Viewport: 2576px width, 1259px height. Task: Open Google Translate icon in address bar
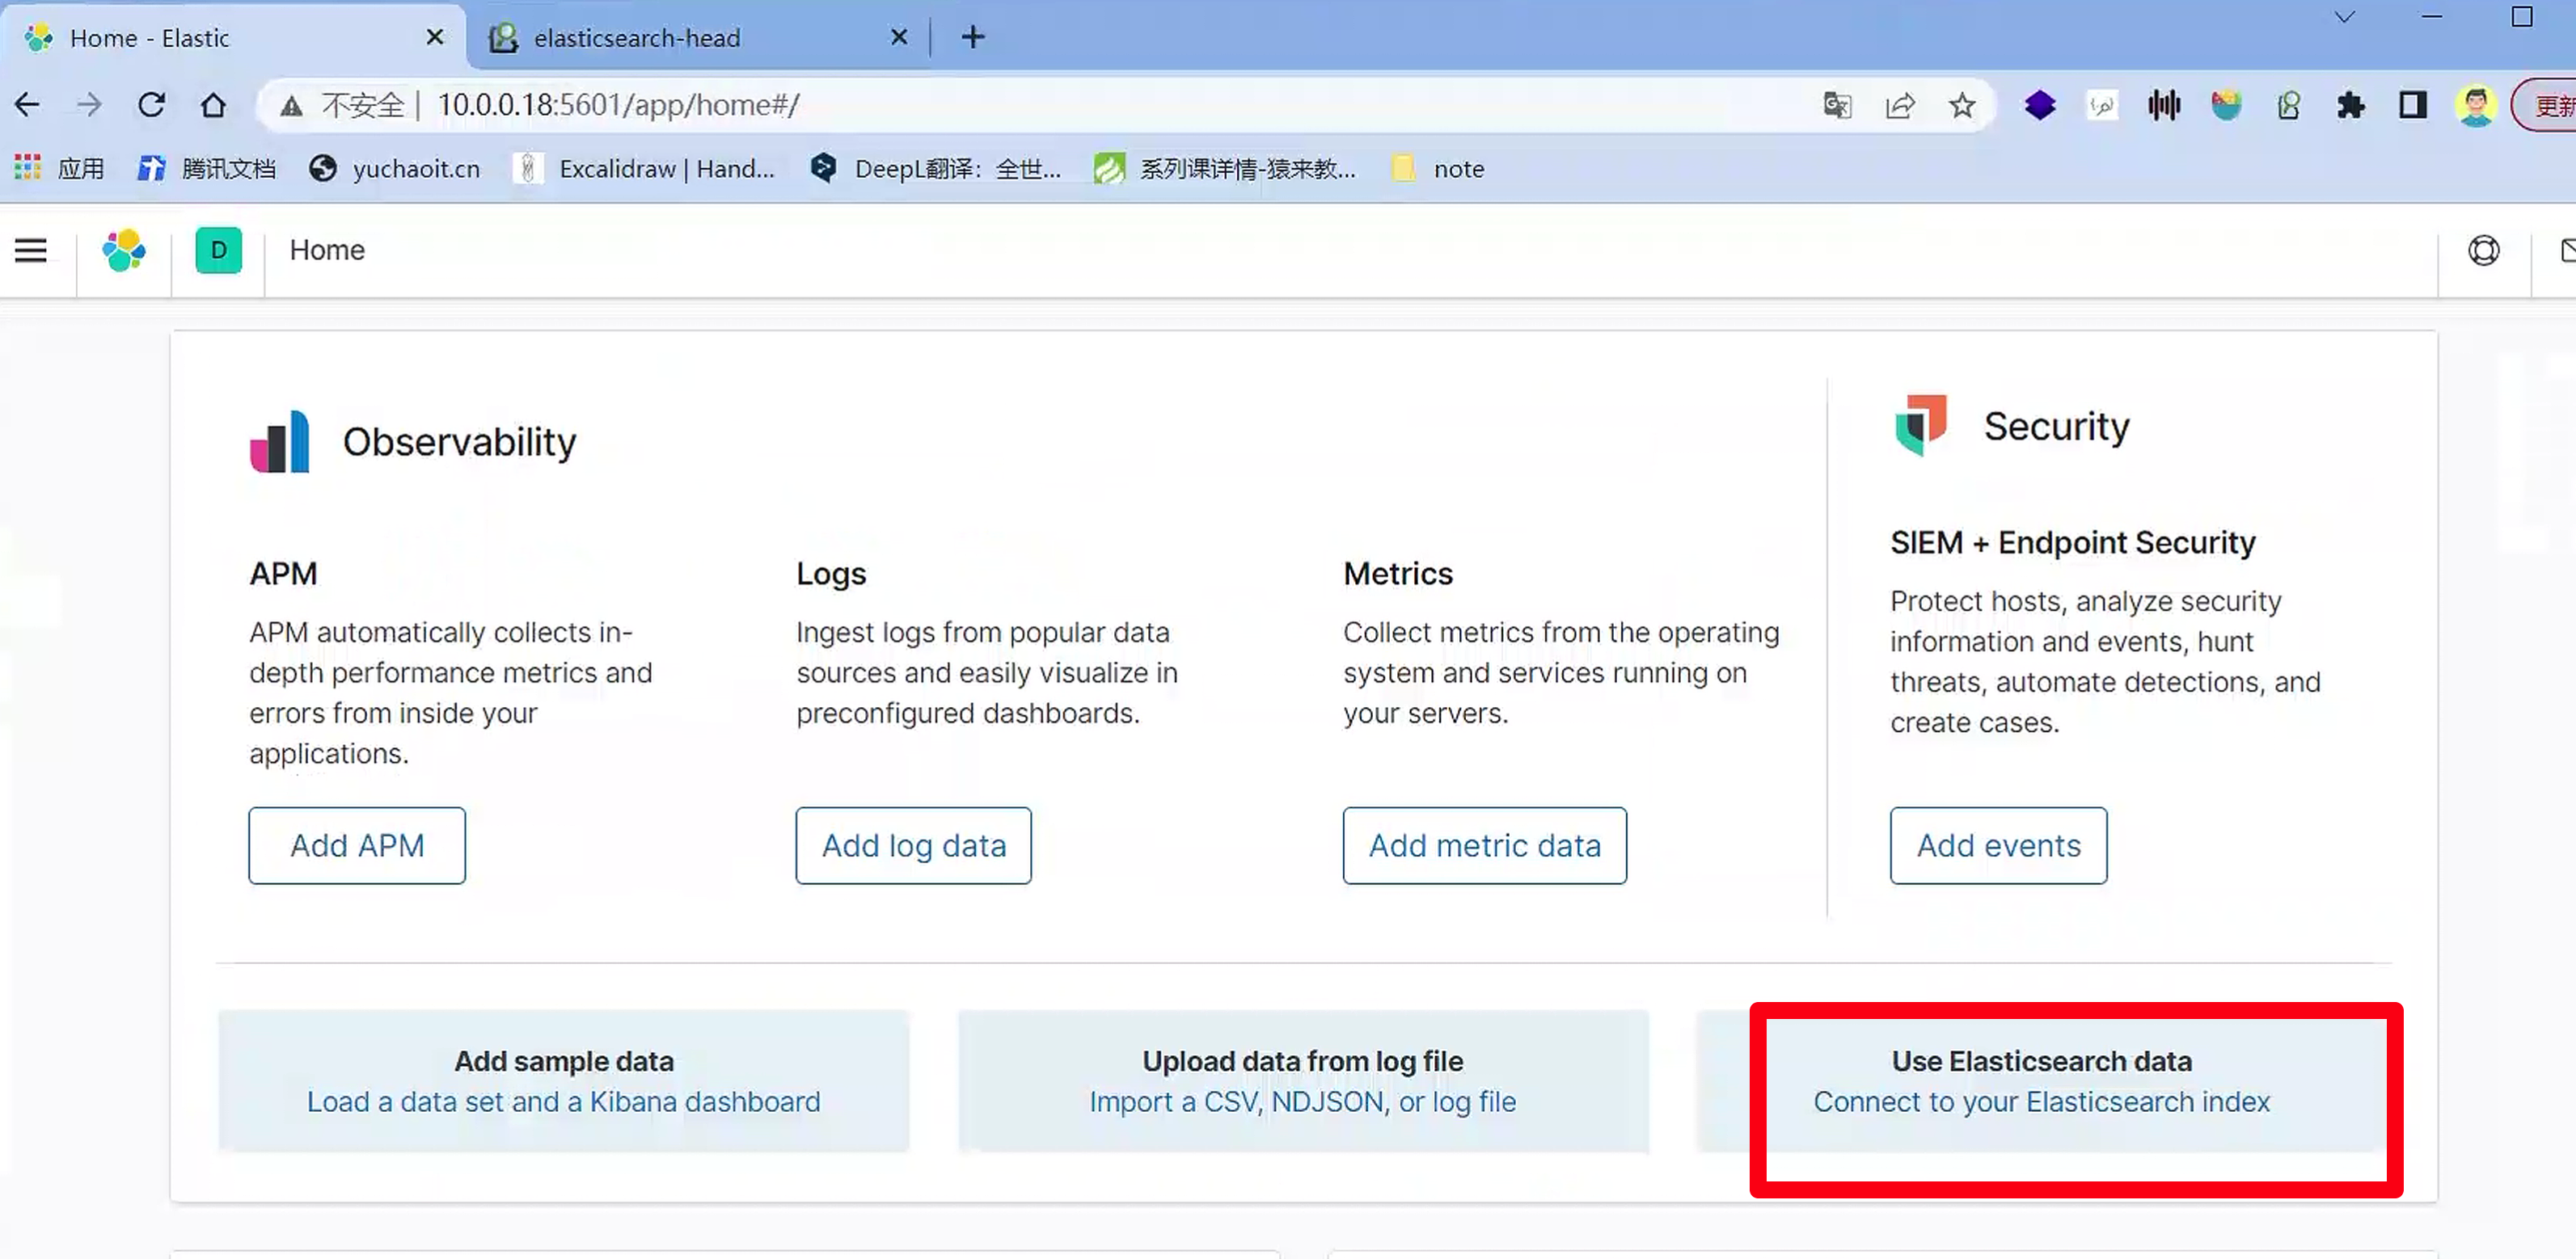tap(1837, 105)
